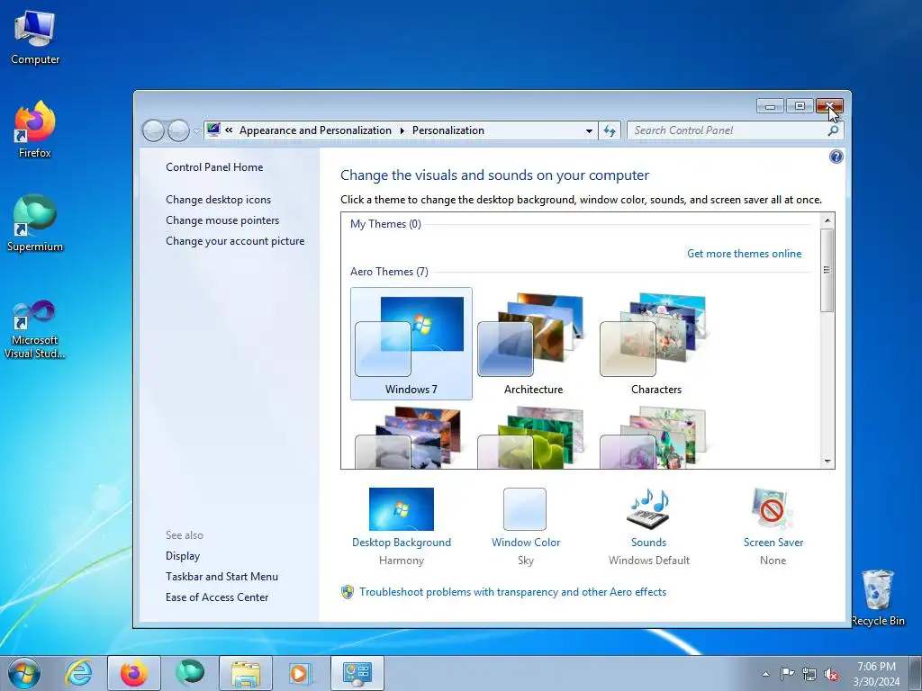Open Change your account picture link
This screenshot has height=691, width=922.
tap(235, 240)
